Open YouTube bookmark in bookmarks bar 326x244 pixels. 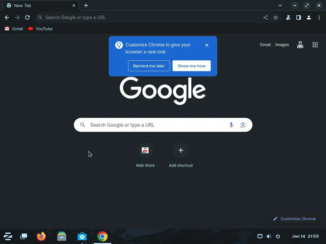coord(40,29)
